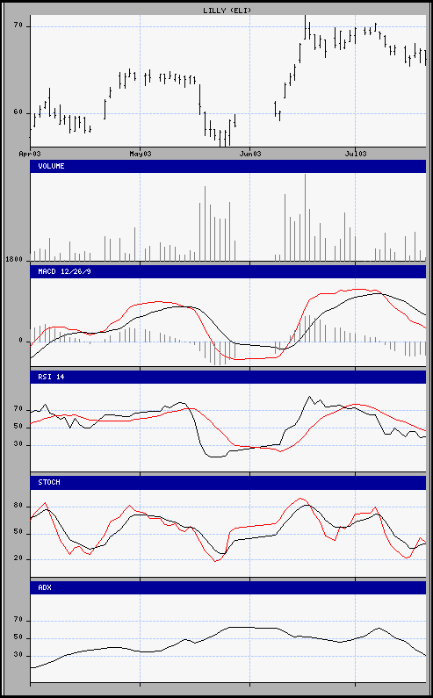Select the VOLUME panel header
The width and height of the screenshot is (433, 698).
[x=228, y=166]
